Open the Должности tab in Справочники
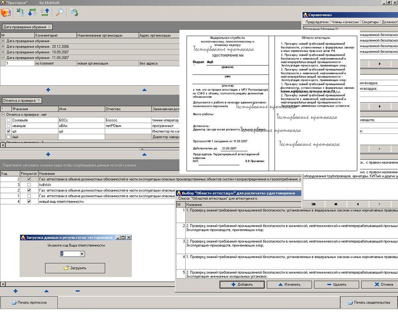The height and width of the screenshot is (318, 398). click(x=389, y=22)
